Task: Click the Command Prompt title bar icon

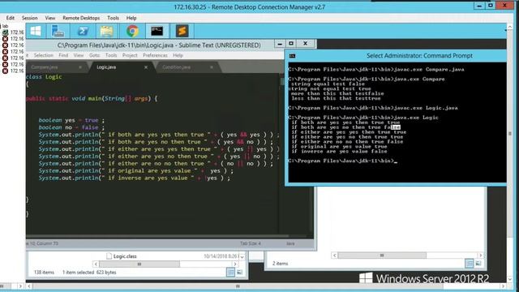Action: click(x=292, y=56)
